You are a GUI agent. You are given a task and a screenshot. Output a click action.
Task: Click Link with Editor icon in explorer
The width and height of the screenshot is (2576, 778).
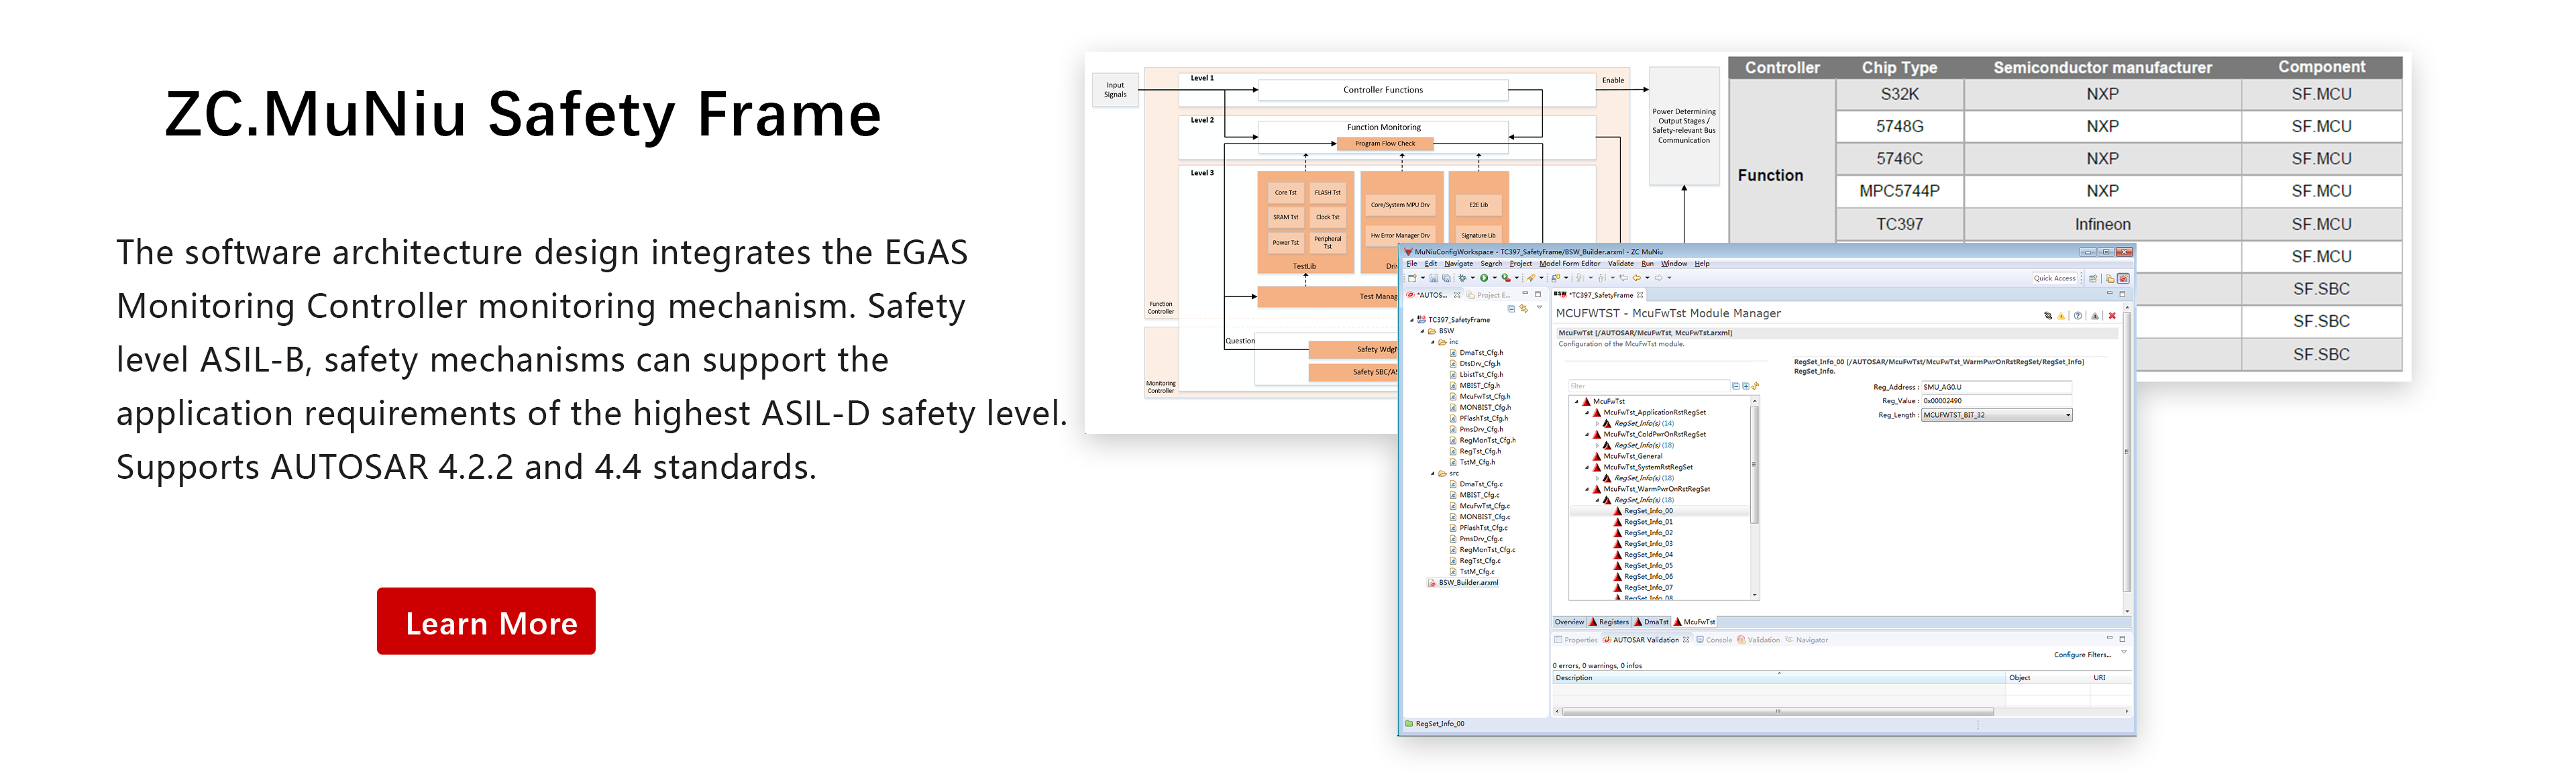pos(1524,309)
